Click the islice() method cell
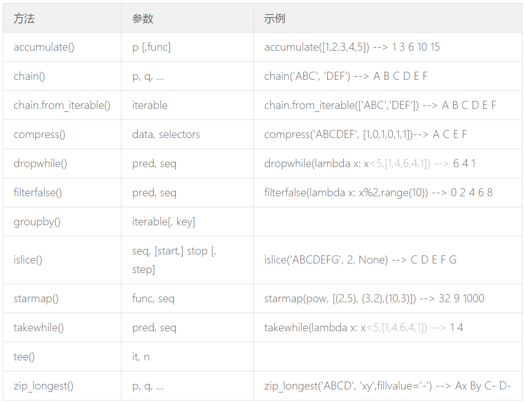The width and height of the screenshot is (524, 403). coord(28,260)
